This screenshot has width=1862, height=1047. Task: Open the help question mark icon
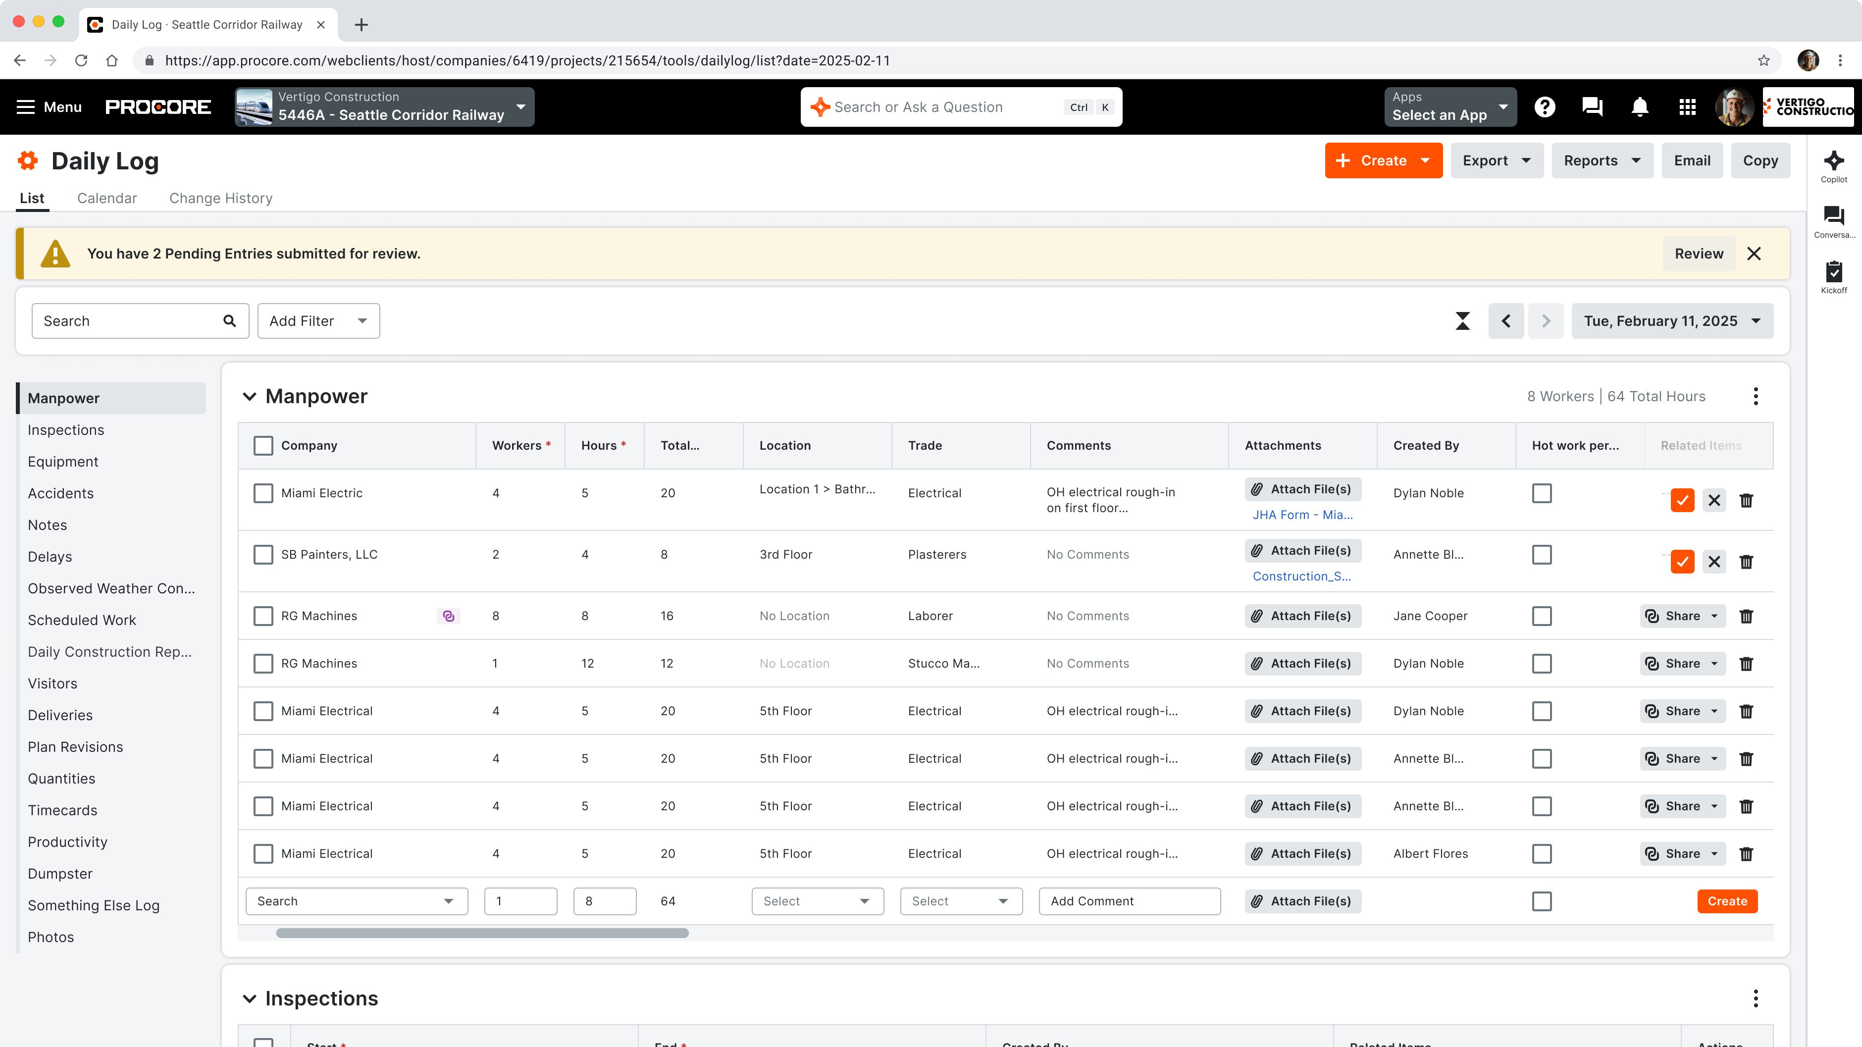(x=1545, y=107)
